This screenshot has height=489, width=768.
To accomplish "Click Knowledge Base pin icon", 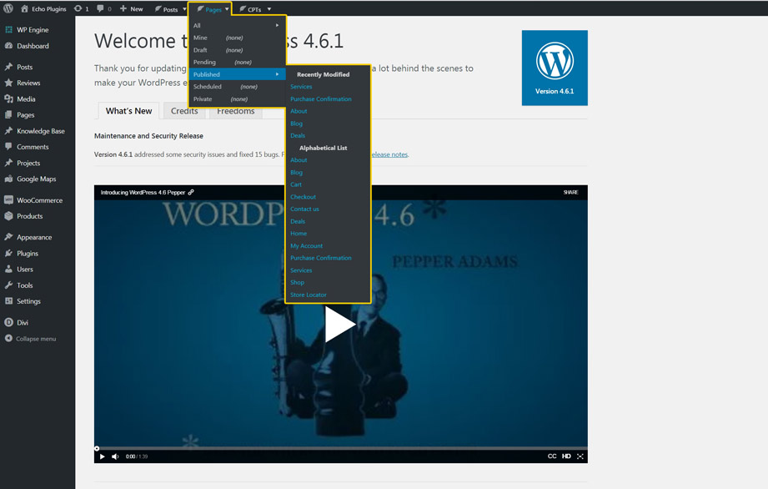I will tap(8, 131).
